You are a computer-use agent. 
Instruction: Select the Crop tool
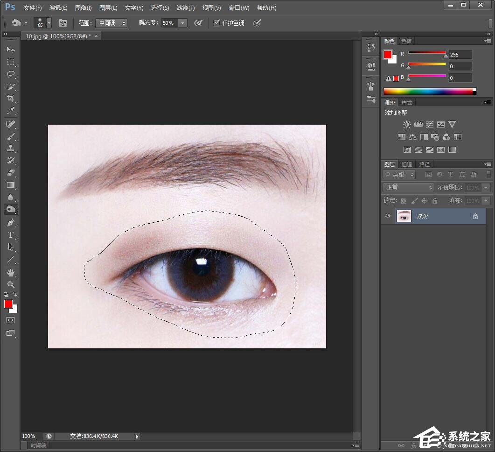(11, 99)
